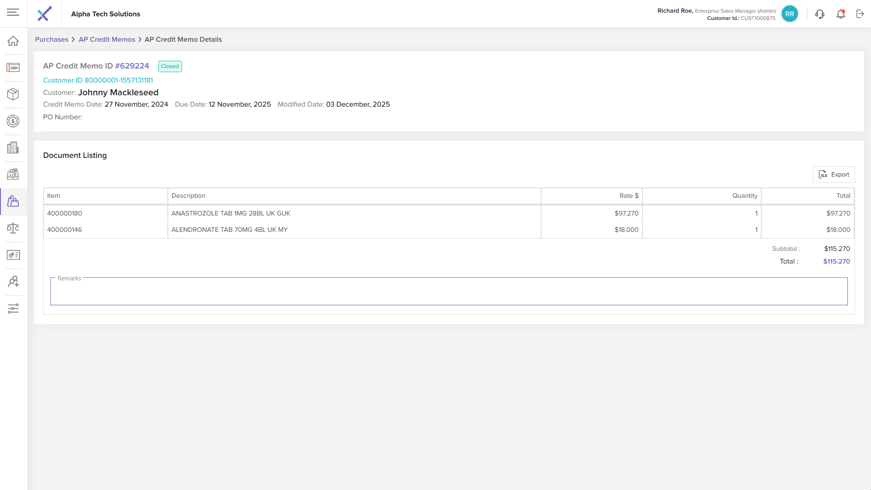Open the sliders settings sidebar icon
Viewport: 871px width, 490px height.
(x=13, y=309)
